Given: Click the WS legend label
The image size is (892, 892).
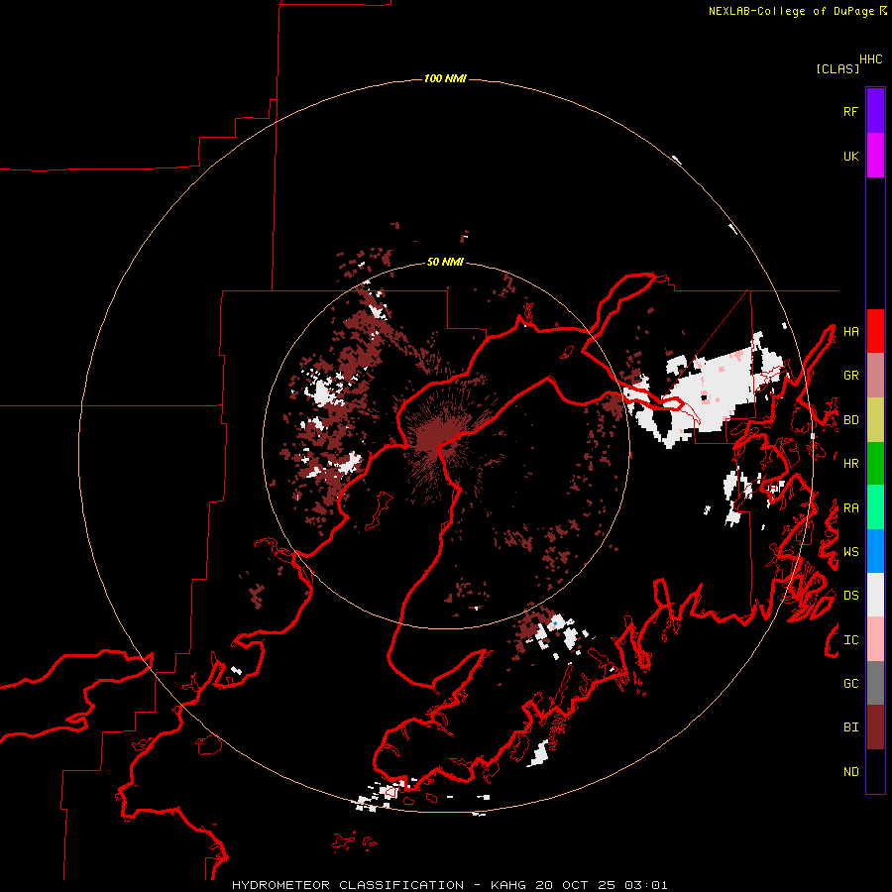Looking at the screenshot, I should (850, 552).
